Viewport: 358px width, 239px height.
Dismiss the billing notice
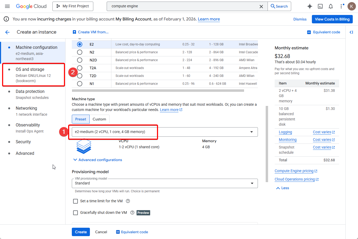coord(300,19)
